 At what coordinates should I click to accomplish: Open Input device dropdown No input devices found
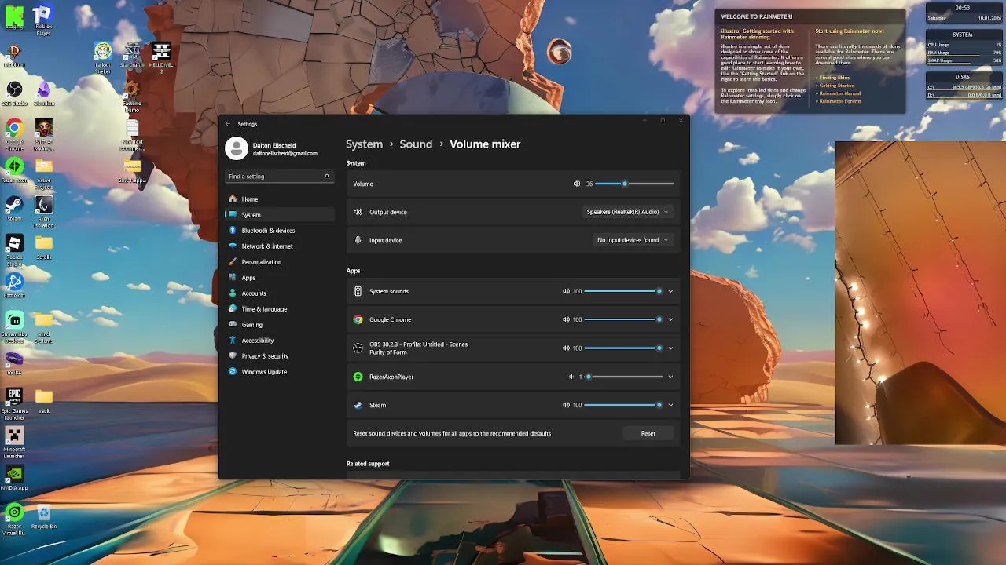[633, 240]
